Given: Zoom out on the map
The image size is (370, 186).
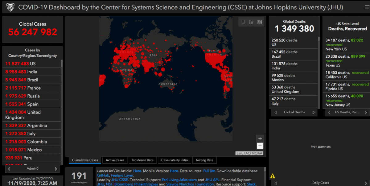Looking at the screenshot, I should (260, 146).
